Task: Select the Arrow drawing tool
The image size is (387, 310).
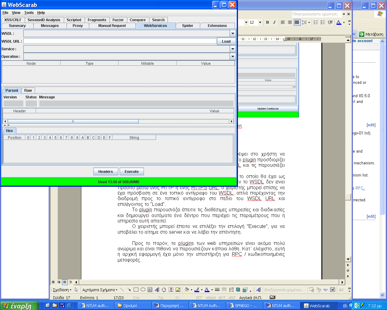Action: click(x=129, y=290)
